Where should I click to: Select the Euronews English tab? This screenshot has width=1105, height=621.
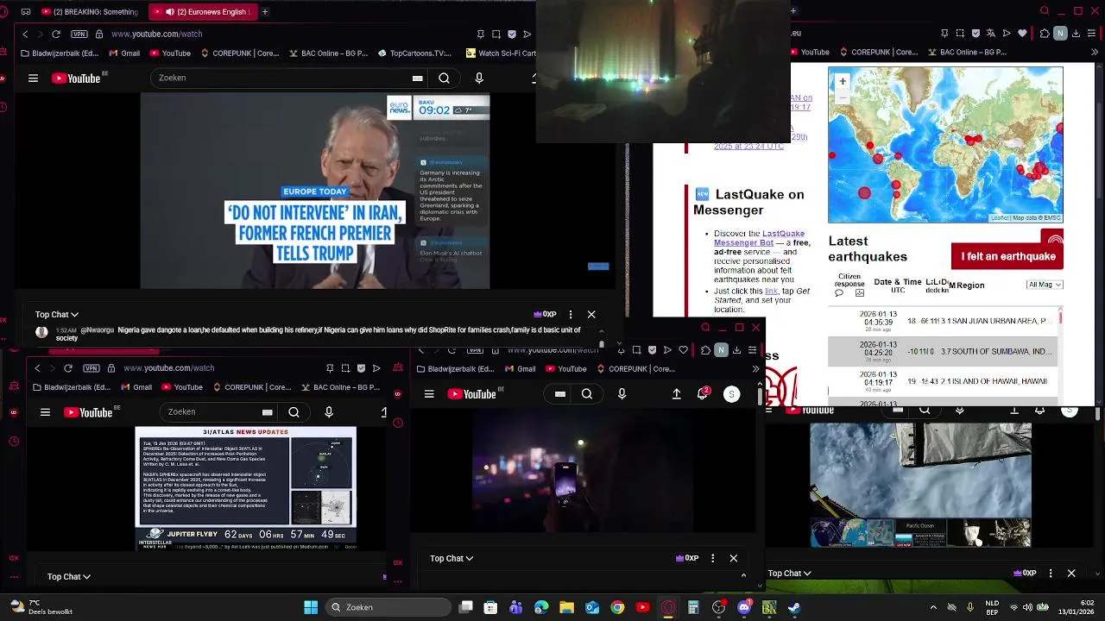coord(201,12)
